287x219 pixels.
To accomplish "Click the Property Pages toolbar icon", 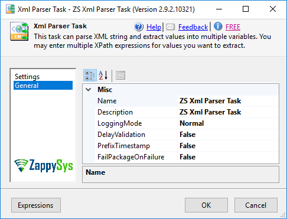I will click(x=120, y=76).
